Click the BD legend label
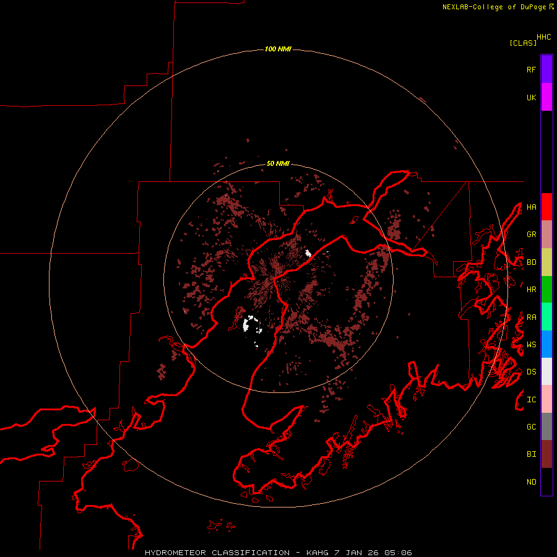 531,262
